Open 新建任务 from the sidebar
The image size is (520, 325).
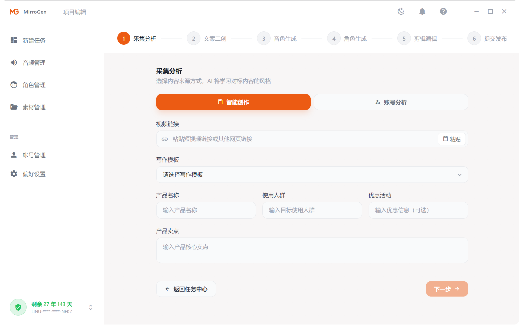(x=34, y=41)
